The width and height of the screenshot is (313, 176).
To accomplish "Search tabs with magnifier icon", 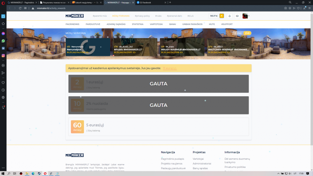I will (x=290, y=3).
